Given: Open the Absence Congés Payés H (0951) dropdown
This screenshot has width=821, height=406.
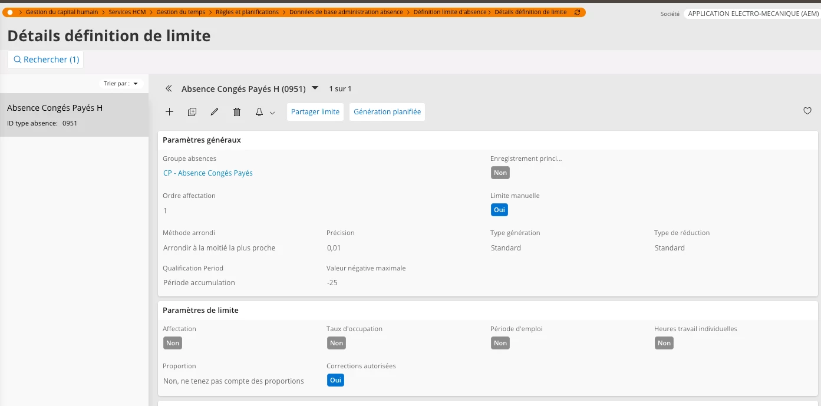Looking at the screenshot, I should (315, 88).
